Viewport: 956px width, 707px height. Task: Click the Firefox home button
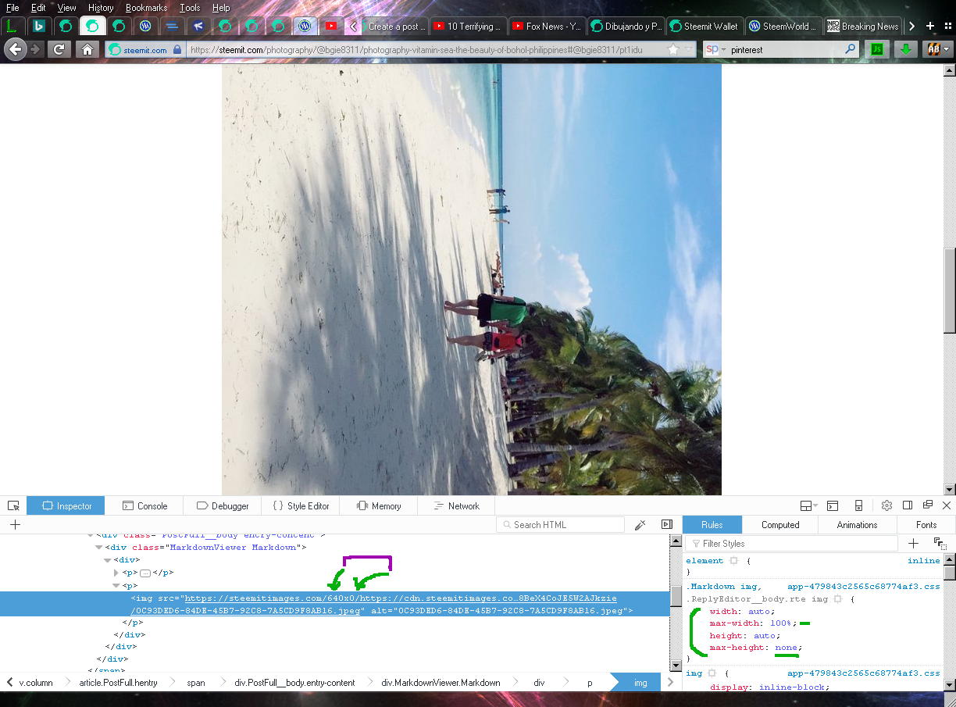(x=85, y=48)
